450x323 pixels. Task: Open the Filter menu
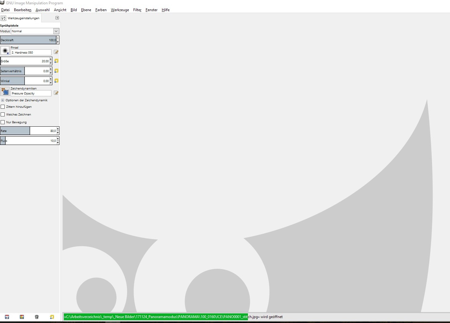click(137, 10)
